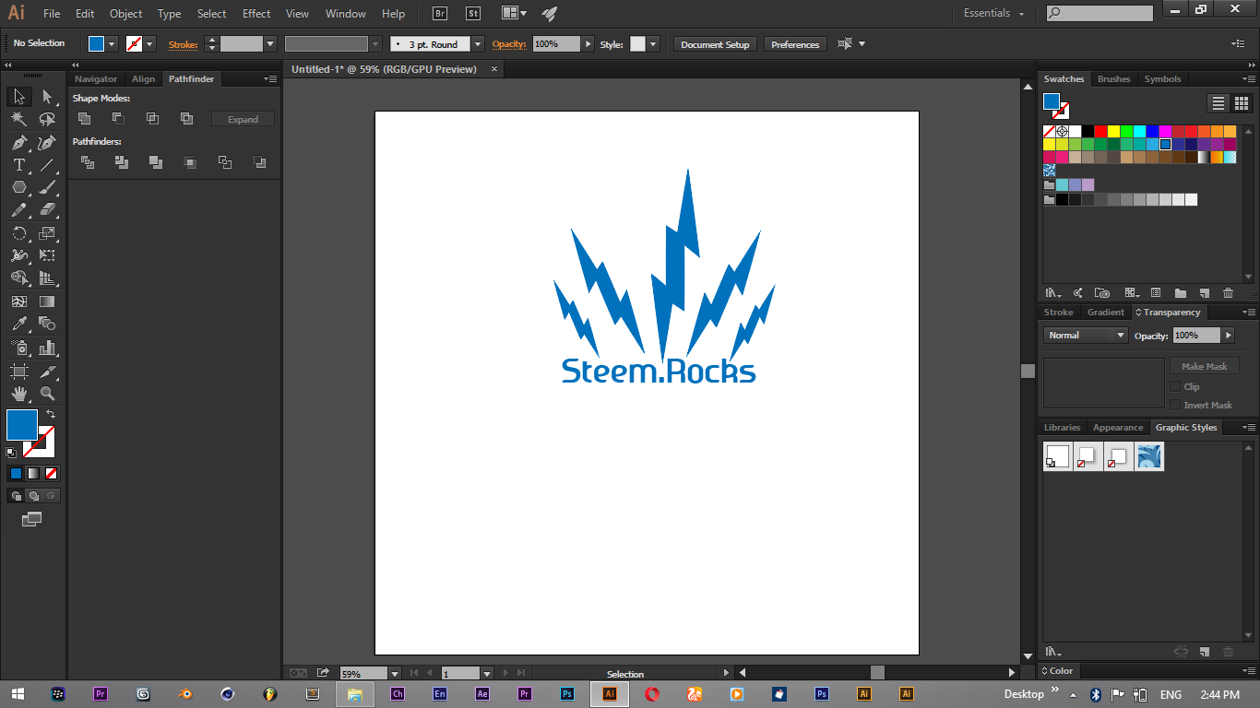Toggle the Invert Mask checkbox
This screenshot has width=1260, height=708.
pos(1175,405)
